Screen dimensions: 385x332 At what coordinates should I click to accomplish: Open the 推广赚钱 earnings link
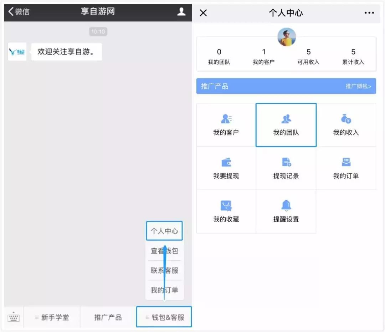[359, 86]
